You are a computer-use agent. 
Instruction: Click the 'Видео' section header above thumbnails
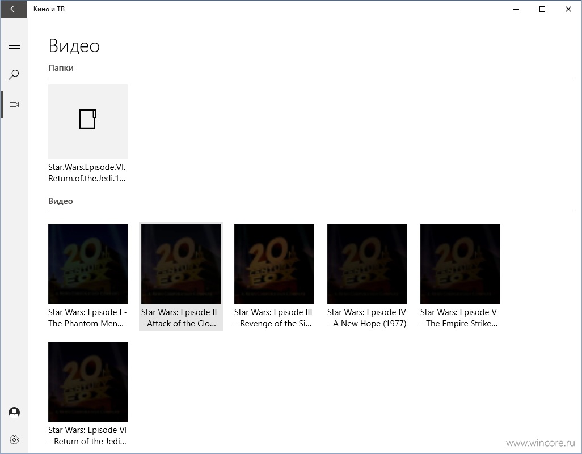[x=61, y=201]
